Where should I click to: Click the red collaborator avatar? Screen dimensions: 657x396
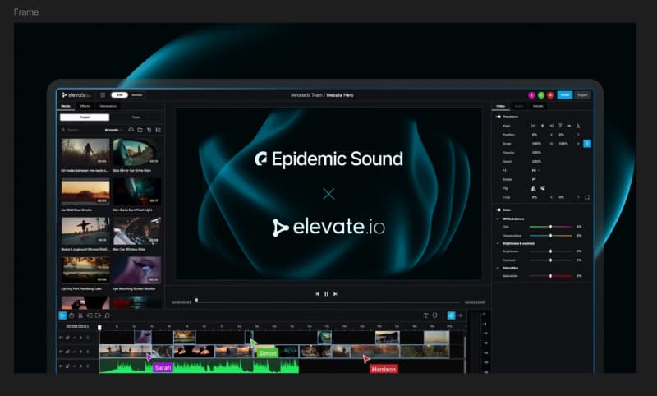[550, 95]
